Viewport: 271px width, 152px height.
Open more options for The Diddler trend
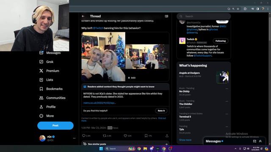(227, 101)
